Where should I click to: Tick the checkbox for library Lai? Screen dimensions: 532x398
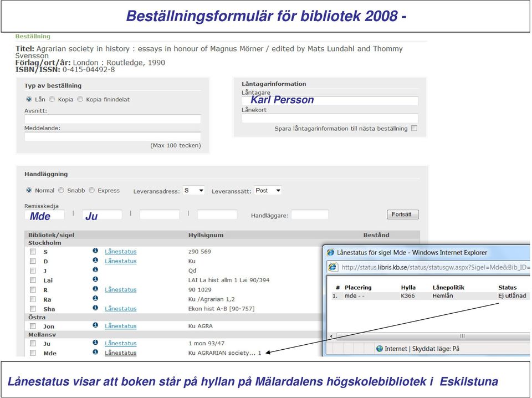coord(33,280)
